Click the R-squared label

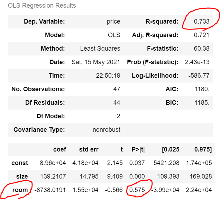point(162,21)
